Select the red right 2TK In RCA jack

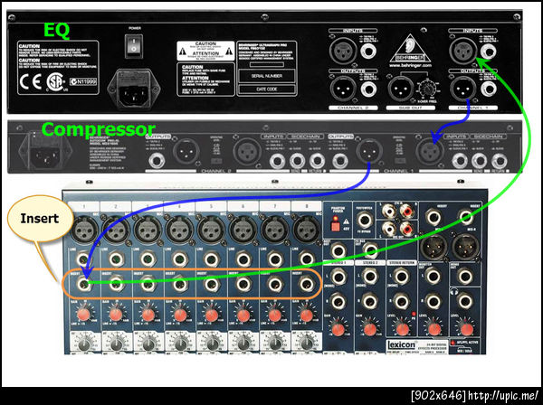(x=406, y=211)
